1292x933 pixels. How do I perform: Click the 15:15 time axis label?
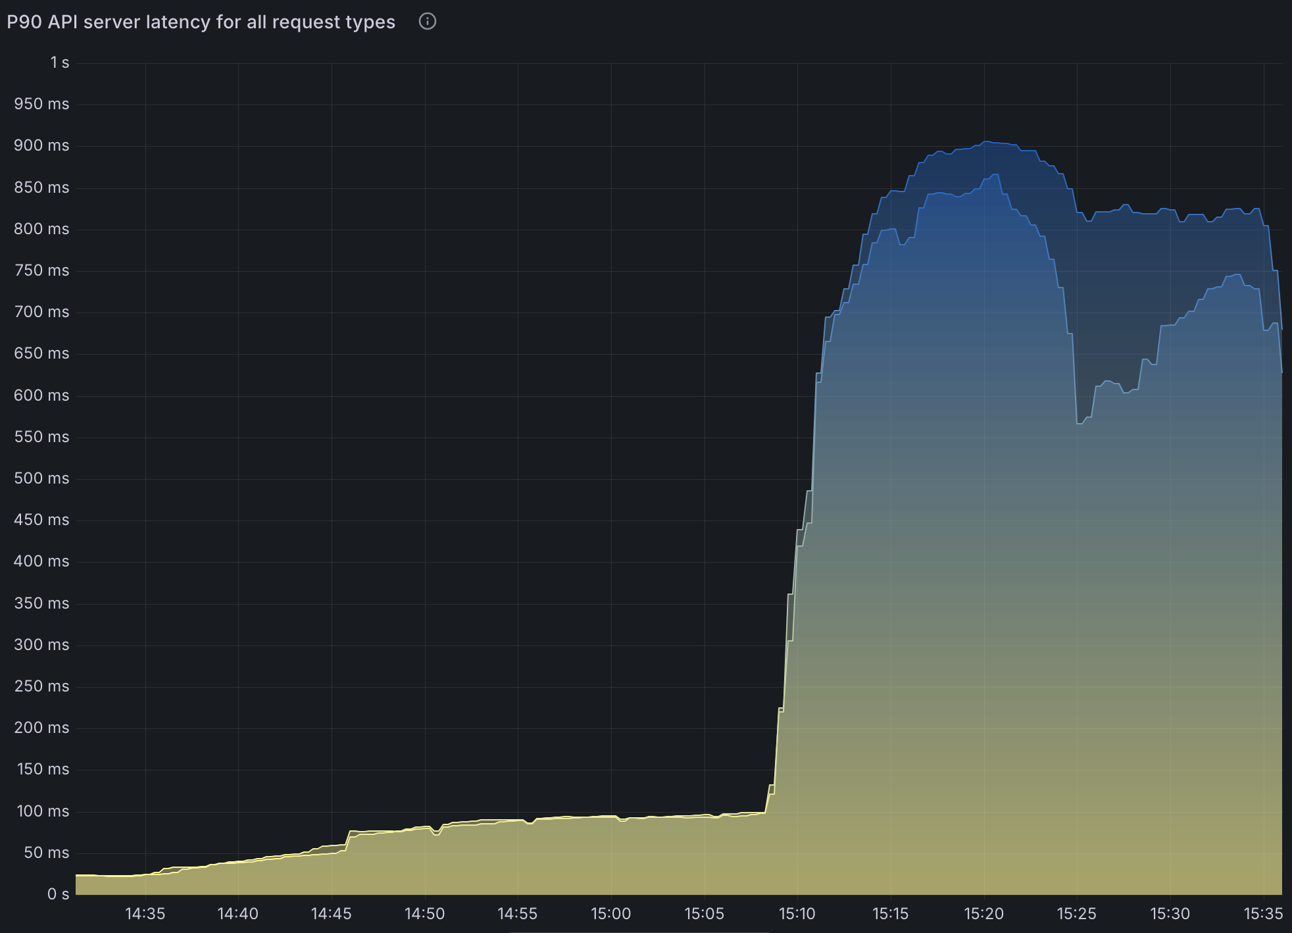pyautogui.click(x=891, y=914)
